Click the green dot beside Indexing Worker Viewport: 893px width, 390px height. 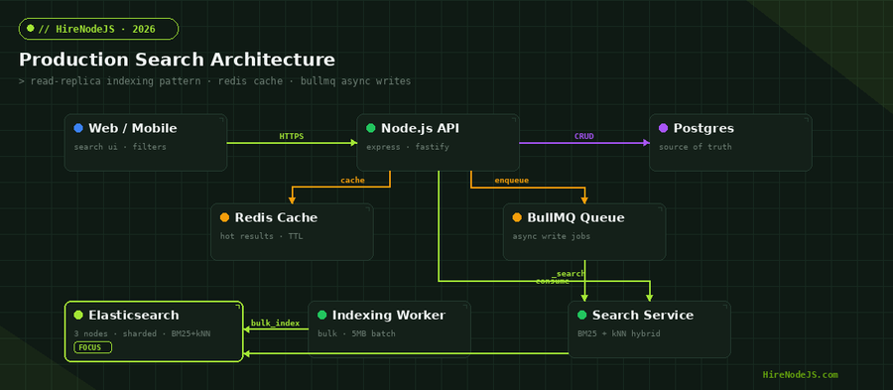[x=321, y=315]
